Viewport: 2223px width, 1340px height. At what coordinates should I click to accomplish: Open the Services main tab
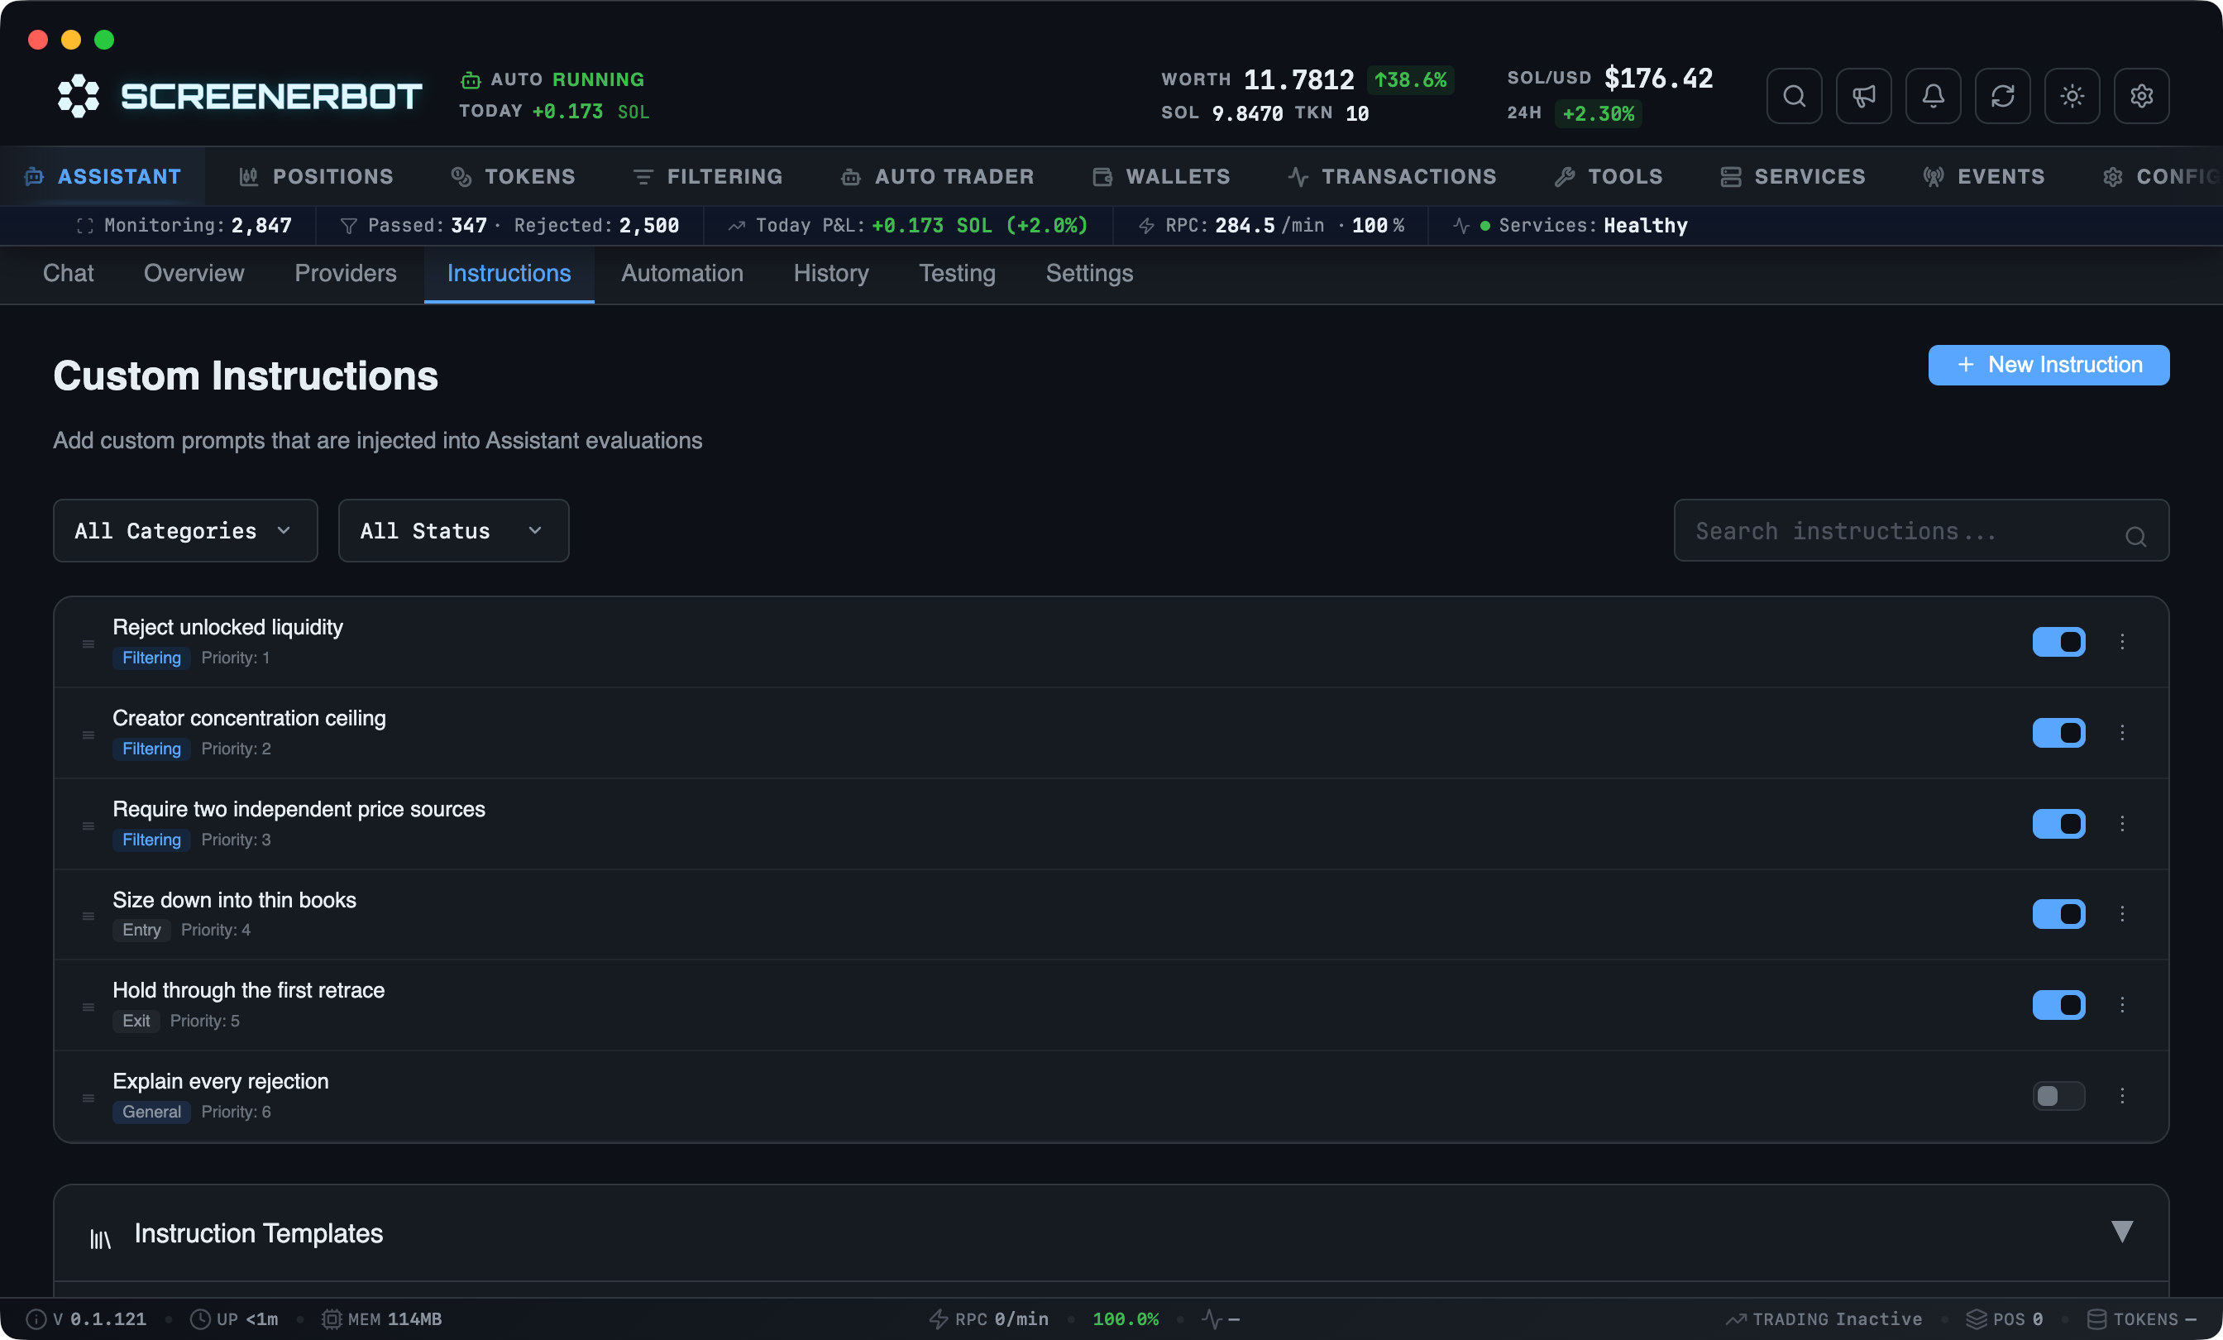1793,177
